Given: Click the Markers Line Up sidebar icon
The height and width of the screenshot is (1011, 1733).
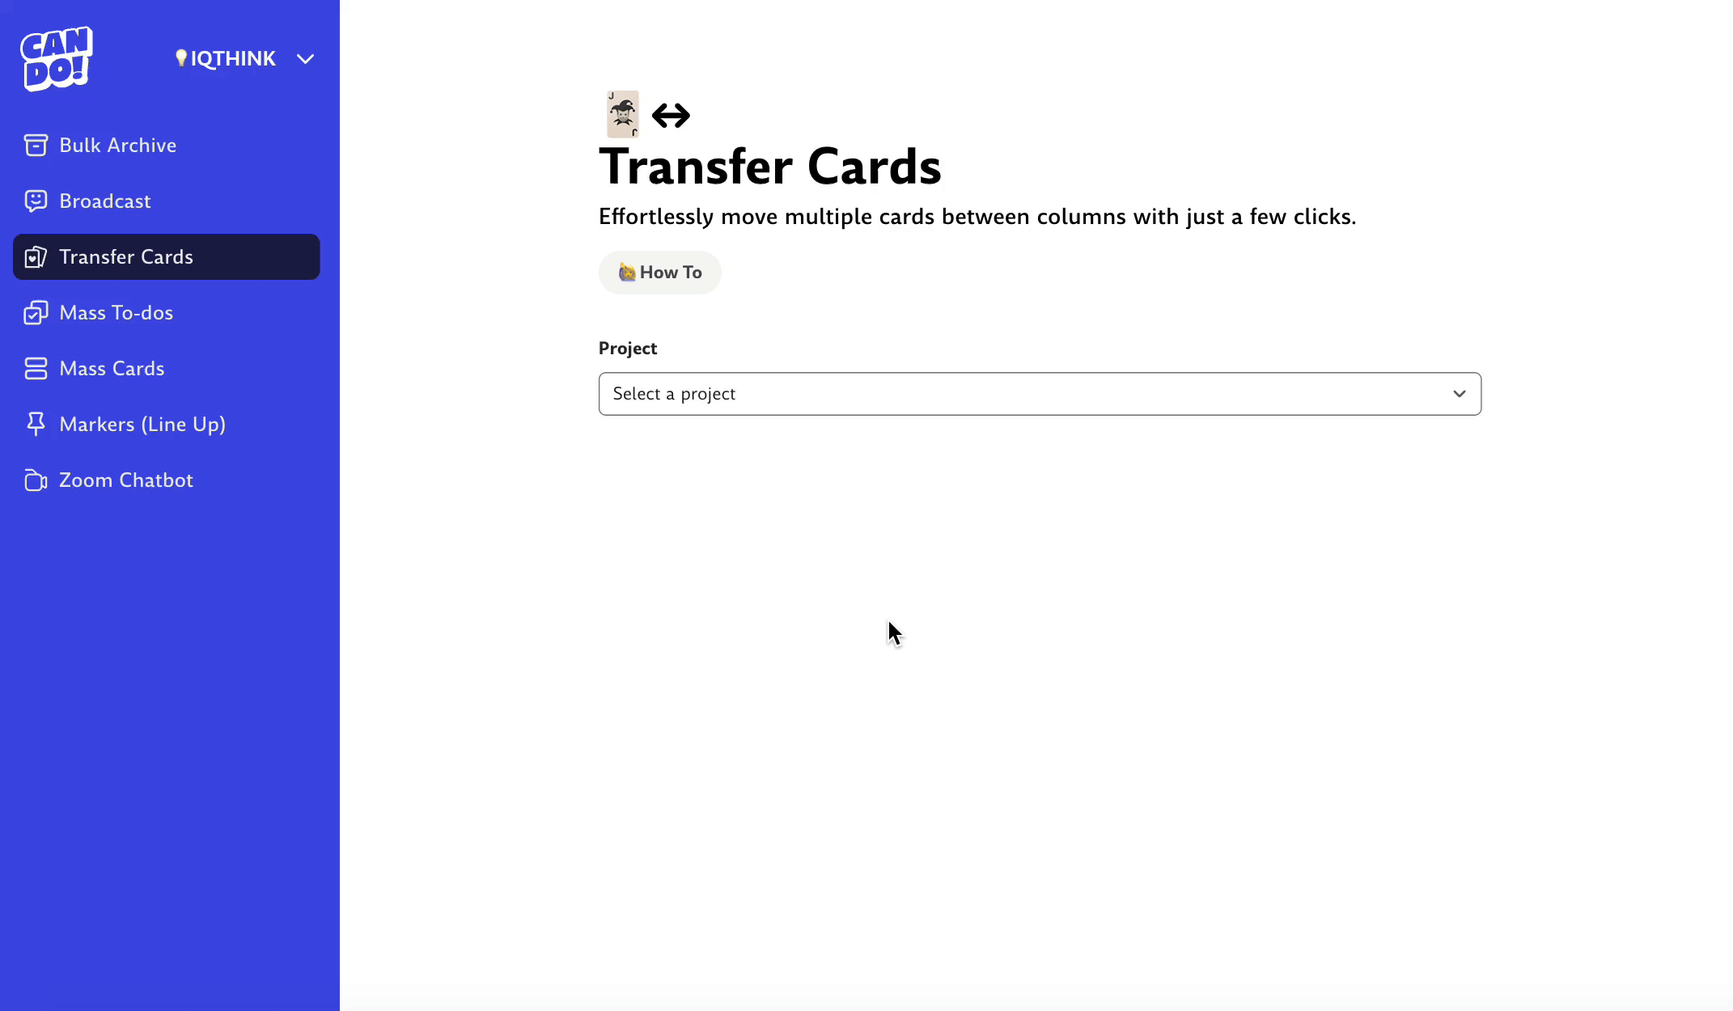Looking at the screenshot, I should tap(35, 424).
